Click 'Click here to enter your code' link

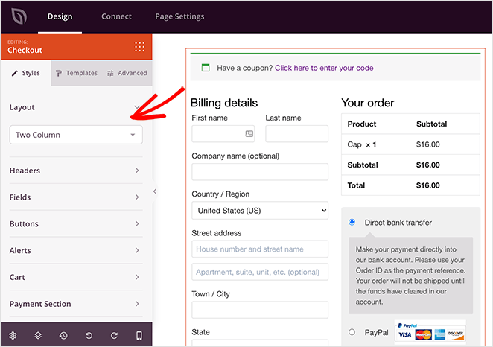pyautogui.click(x=324, y=68)
